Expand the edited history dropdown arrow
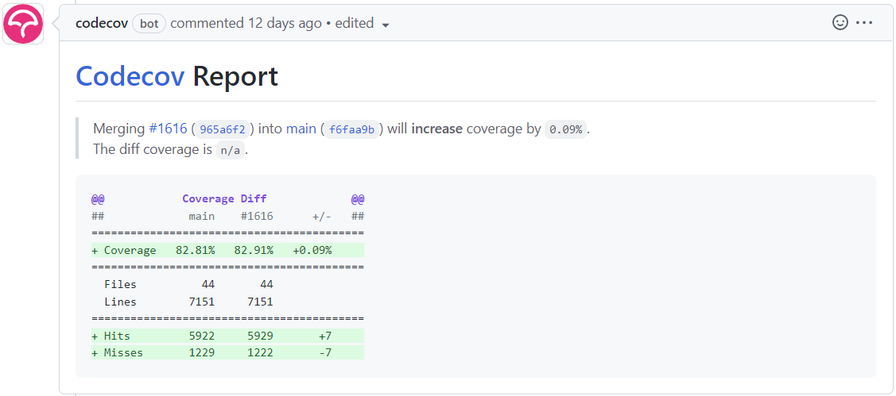 tap(386, 25)
